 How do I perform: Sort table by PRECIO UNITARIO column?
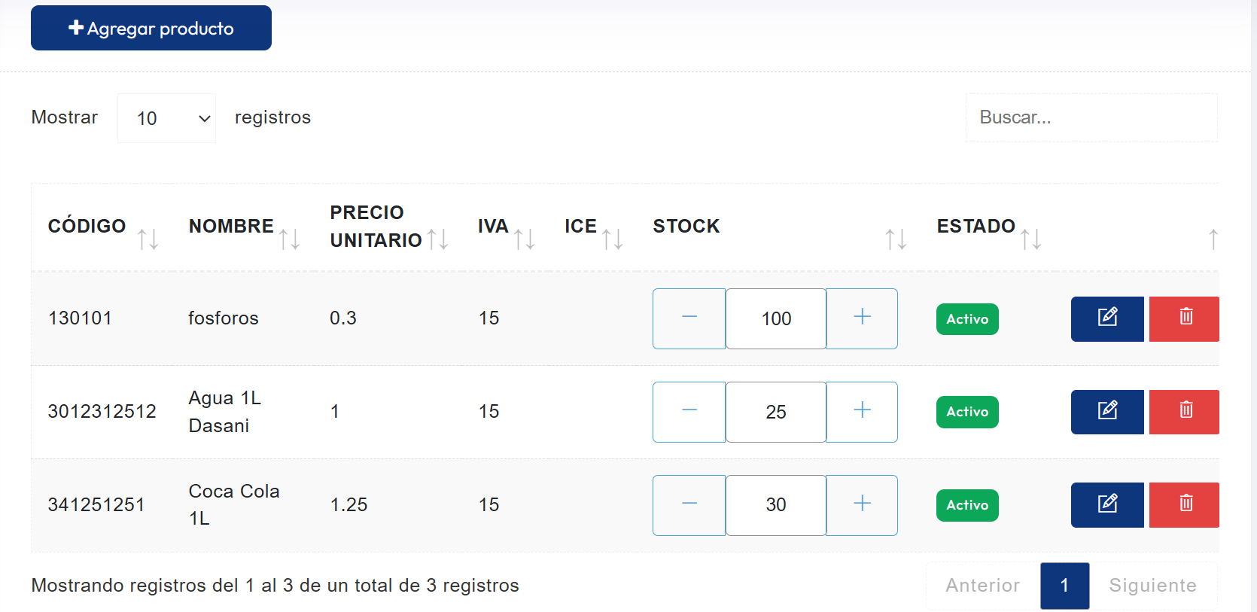389,227
